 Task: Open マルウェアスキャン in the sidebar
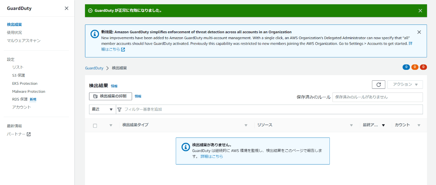24,41
